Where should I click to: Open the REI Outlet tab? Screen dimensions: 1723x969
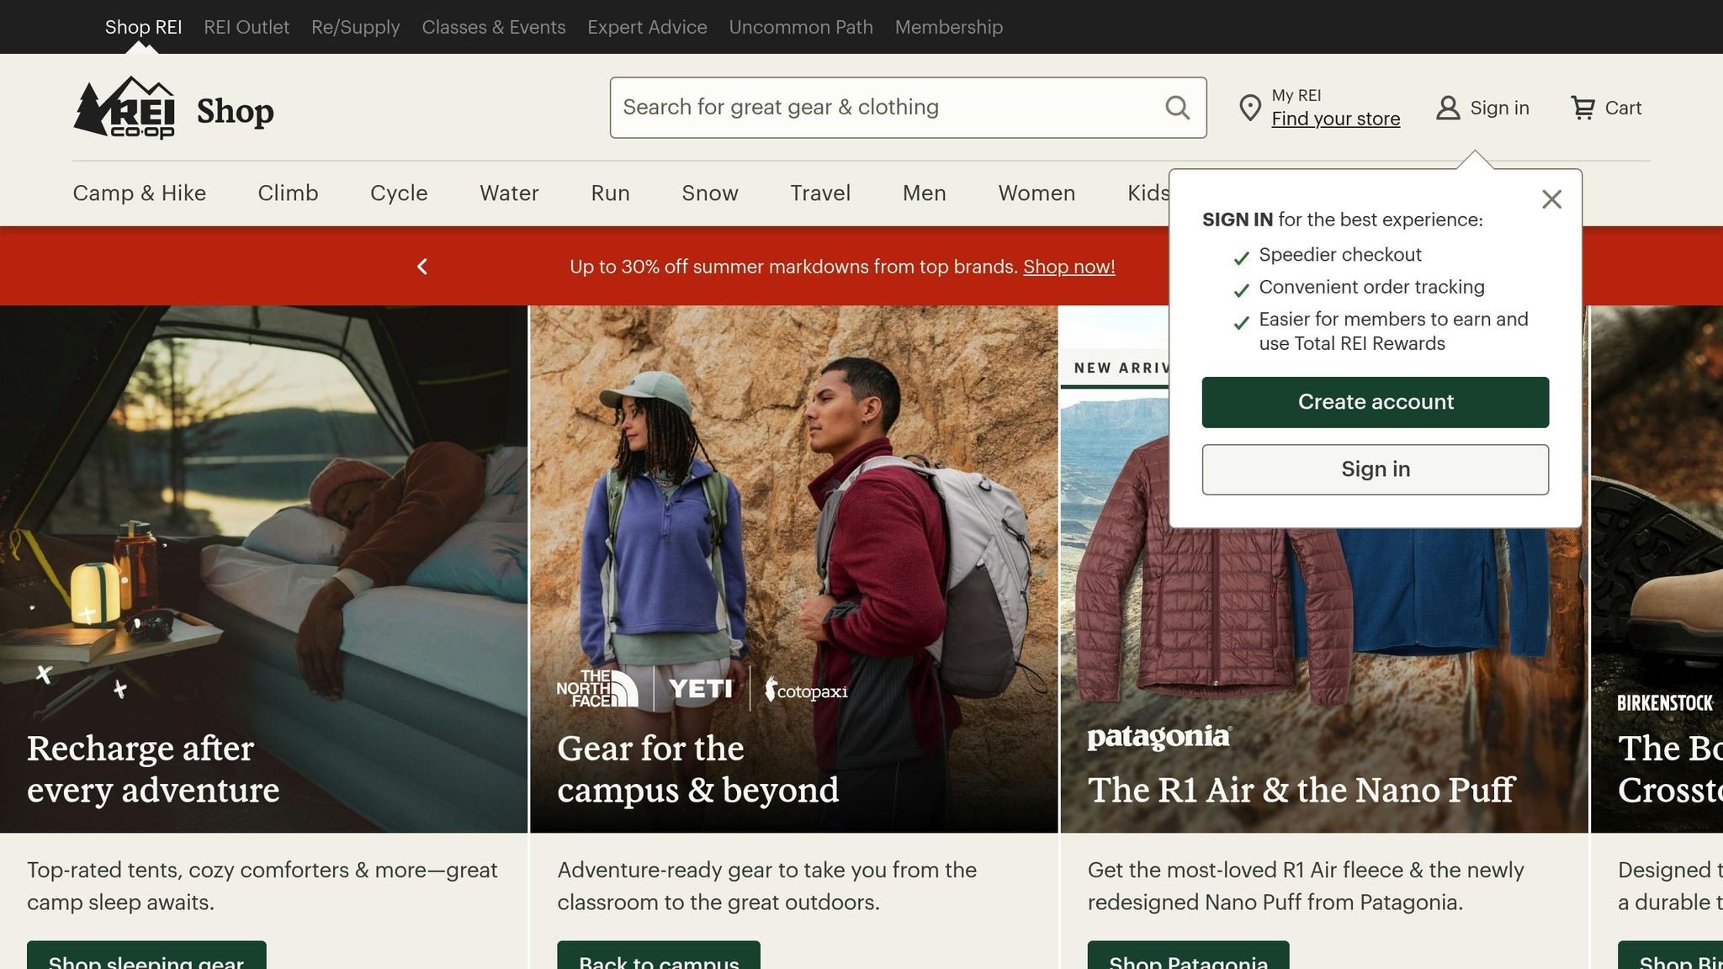(247, 27)
